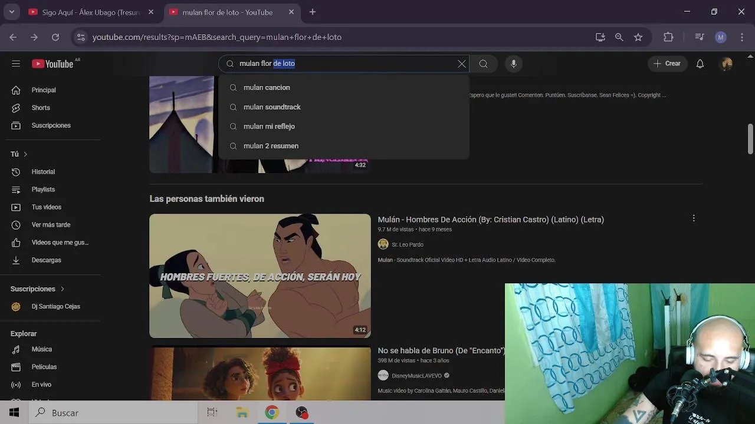755x424 pixels.
Task: Open options menu for Hombres De Acción video
Action: [x=694, y=218]
